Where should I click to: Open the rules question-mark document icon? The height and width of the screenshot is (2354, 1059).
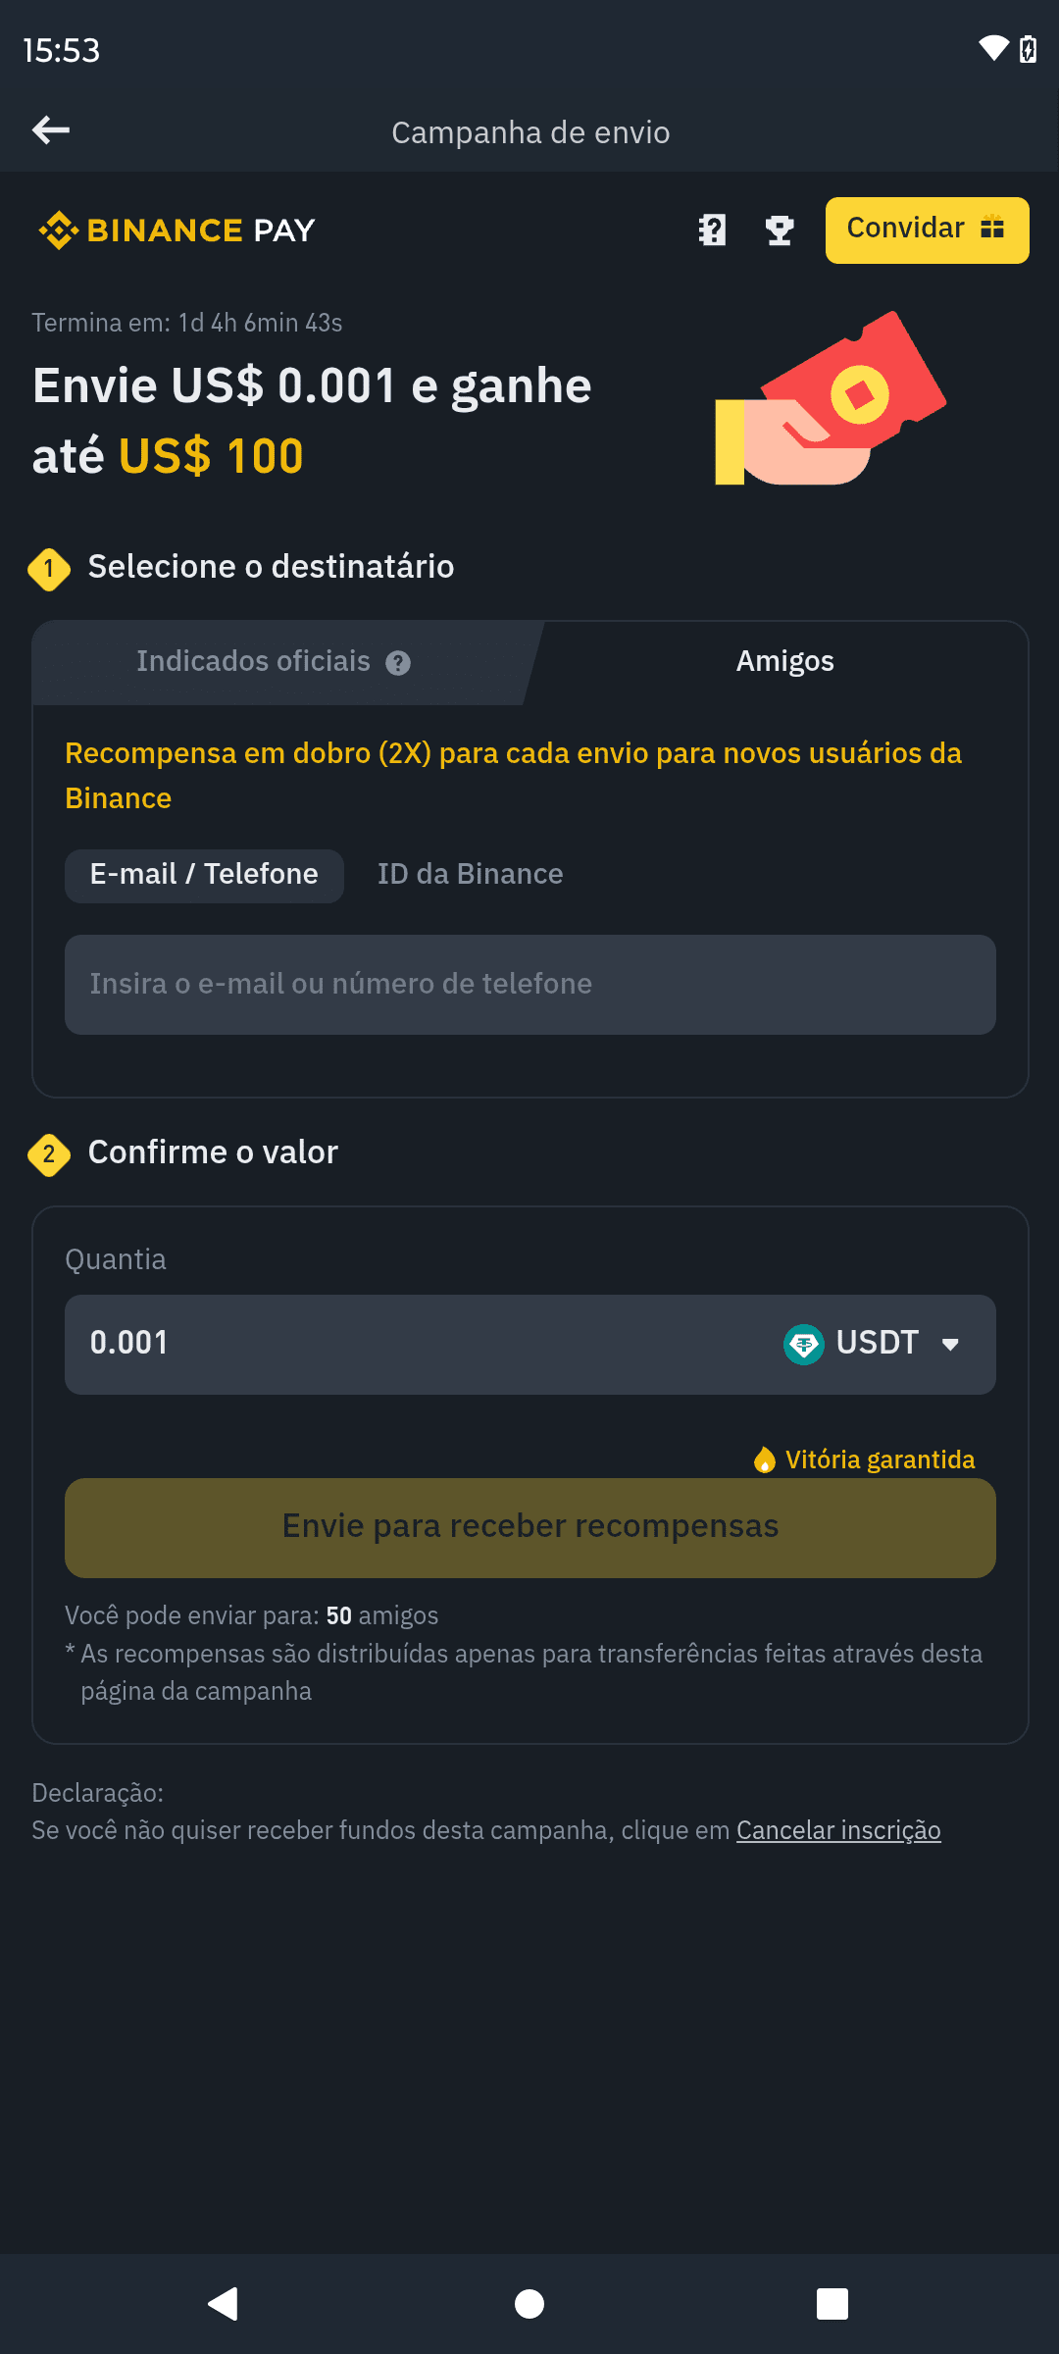(x=712, y=230)
